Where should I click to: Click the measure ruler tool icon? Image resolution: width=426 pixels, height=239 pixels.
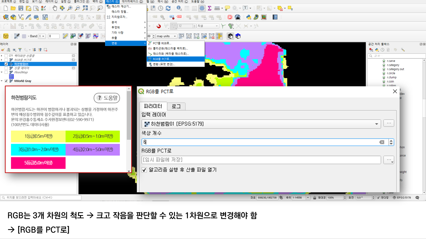point(217,8)
